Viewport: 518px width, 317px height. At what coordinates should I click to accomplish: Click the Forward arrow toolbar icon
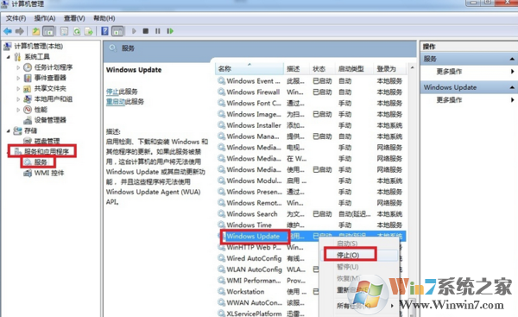(20, 31)
